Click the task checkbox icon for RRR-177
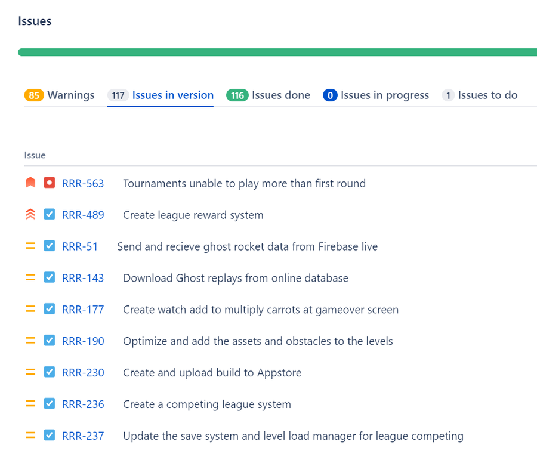The width and height of the screenshot is (537, 457). click(x=50, y=309)
